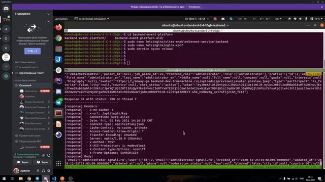Open the server labeled D

click(6, 38)
